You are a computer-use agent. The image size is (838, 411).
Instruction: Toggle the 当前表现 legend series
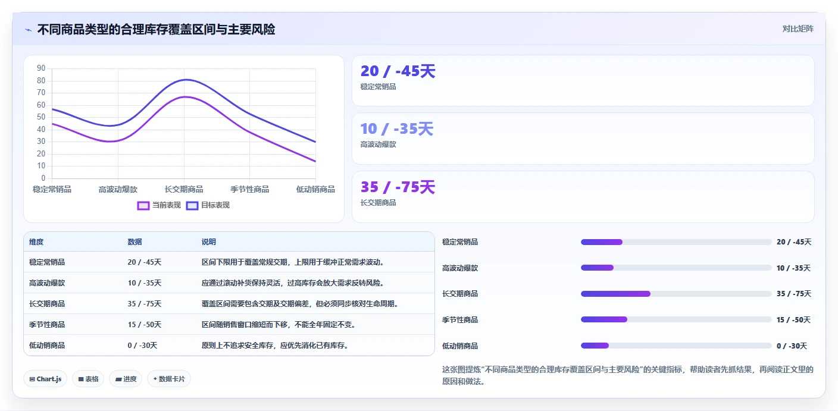159,205
